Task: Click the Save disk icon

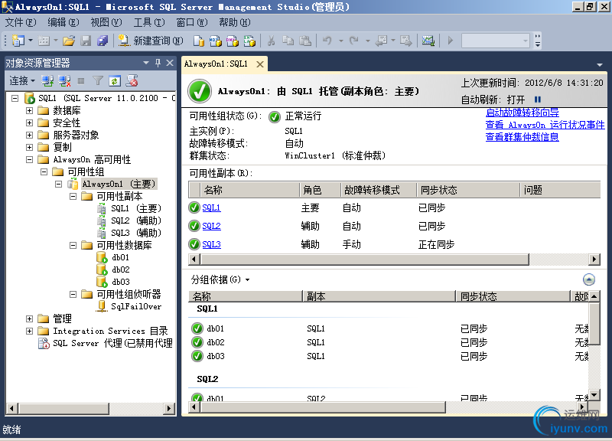Action: (x=86, y=41)
